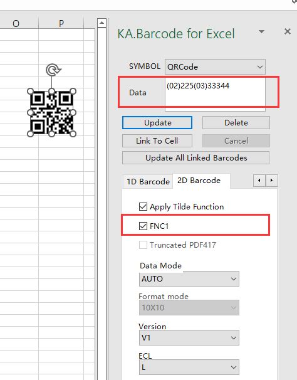
Task: Click the tab scroll left arrow
Action: 259,181
